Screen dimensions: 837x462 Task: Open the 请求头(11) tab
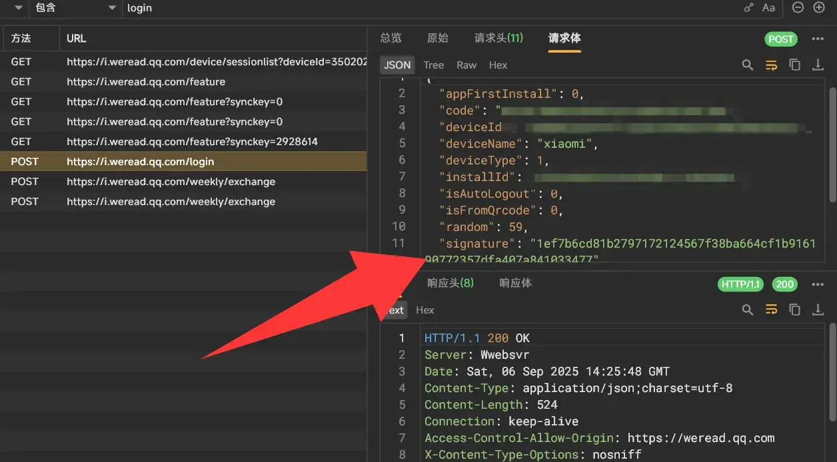pyautogui.click(x=498, y=38)
